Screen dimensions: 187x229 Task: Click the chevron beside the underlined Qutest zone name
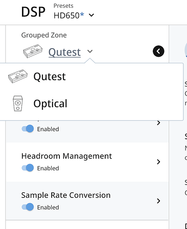point(90,51)
